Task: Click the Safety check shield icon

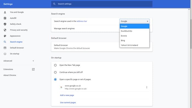Action: point(5,24)
